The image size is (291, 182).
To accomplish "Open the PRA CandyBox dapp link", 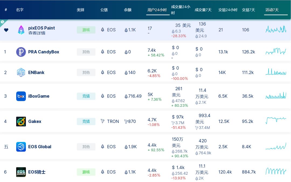I will pyautogui.click(x=44, y=52).
